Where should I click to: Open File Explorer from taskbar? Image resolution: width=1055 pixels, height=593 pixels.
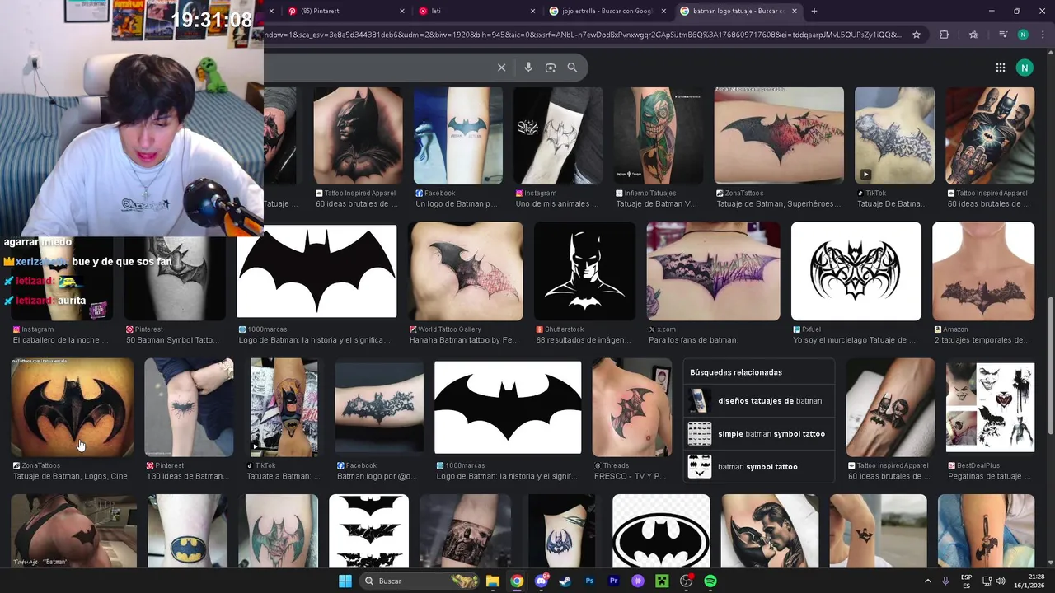click(x=492, y=581)
